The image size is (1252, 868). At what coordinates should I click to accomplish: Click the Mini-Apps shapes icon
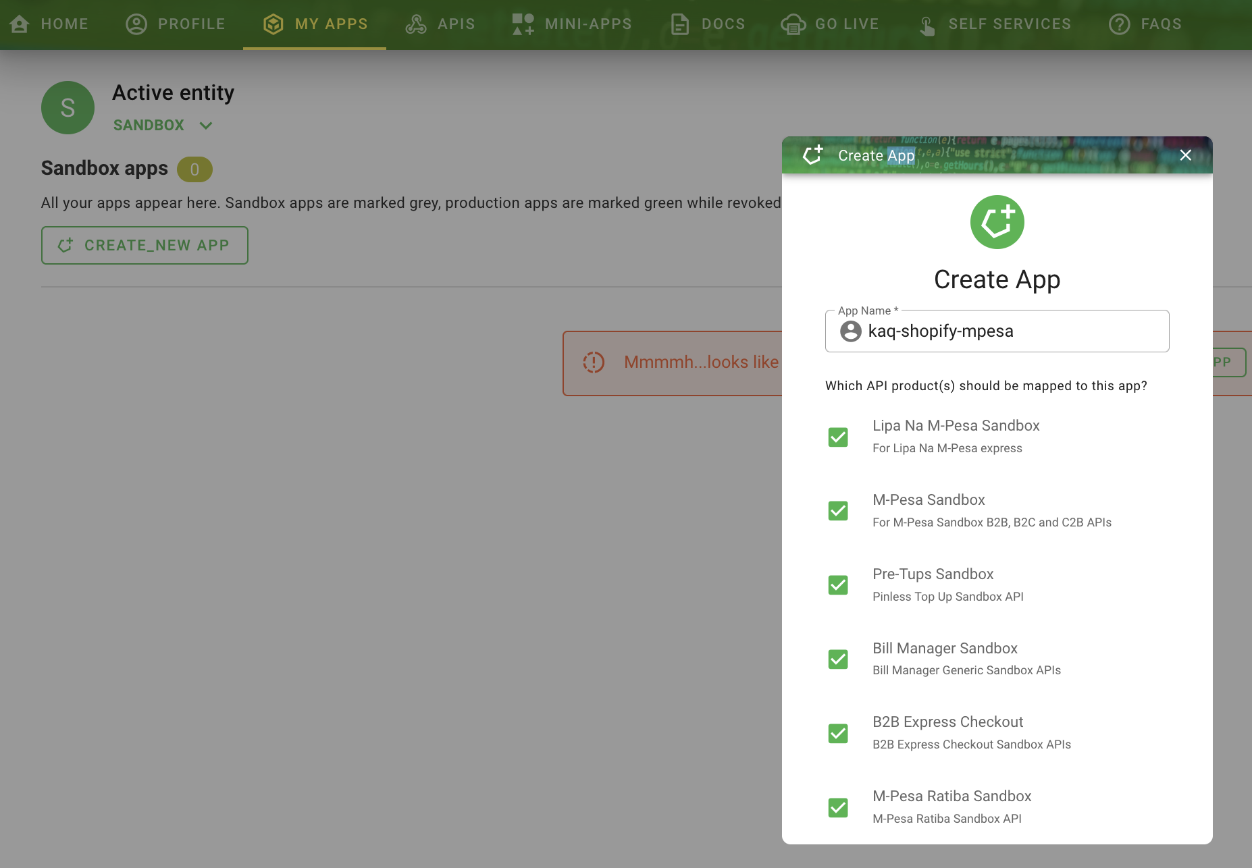pyautogui.click(x=523, y=24)
